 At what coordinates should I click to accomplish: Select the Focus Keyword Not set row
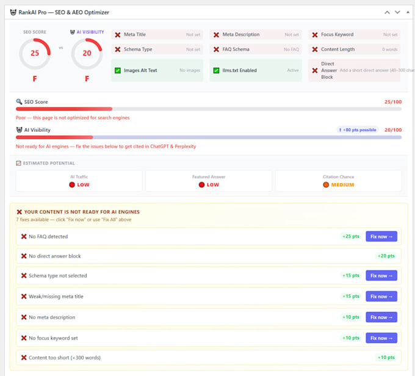(x=355, y=35)
